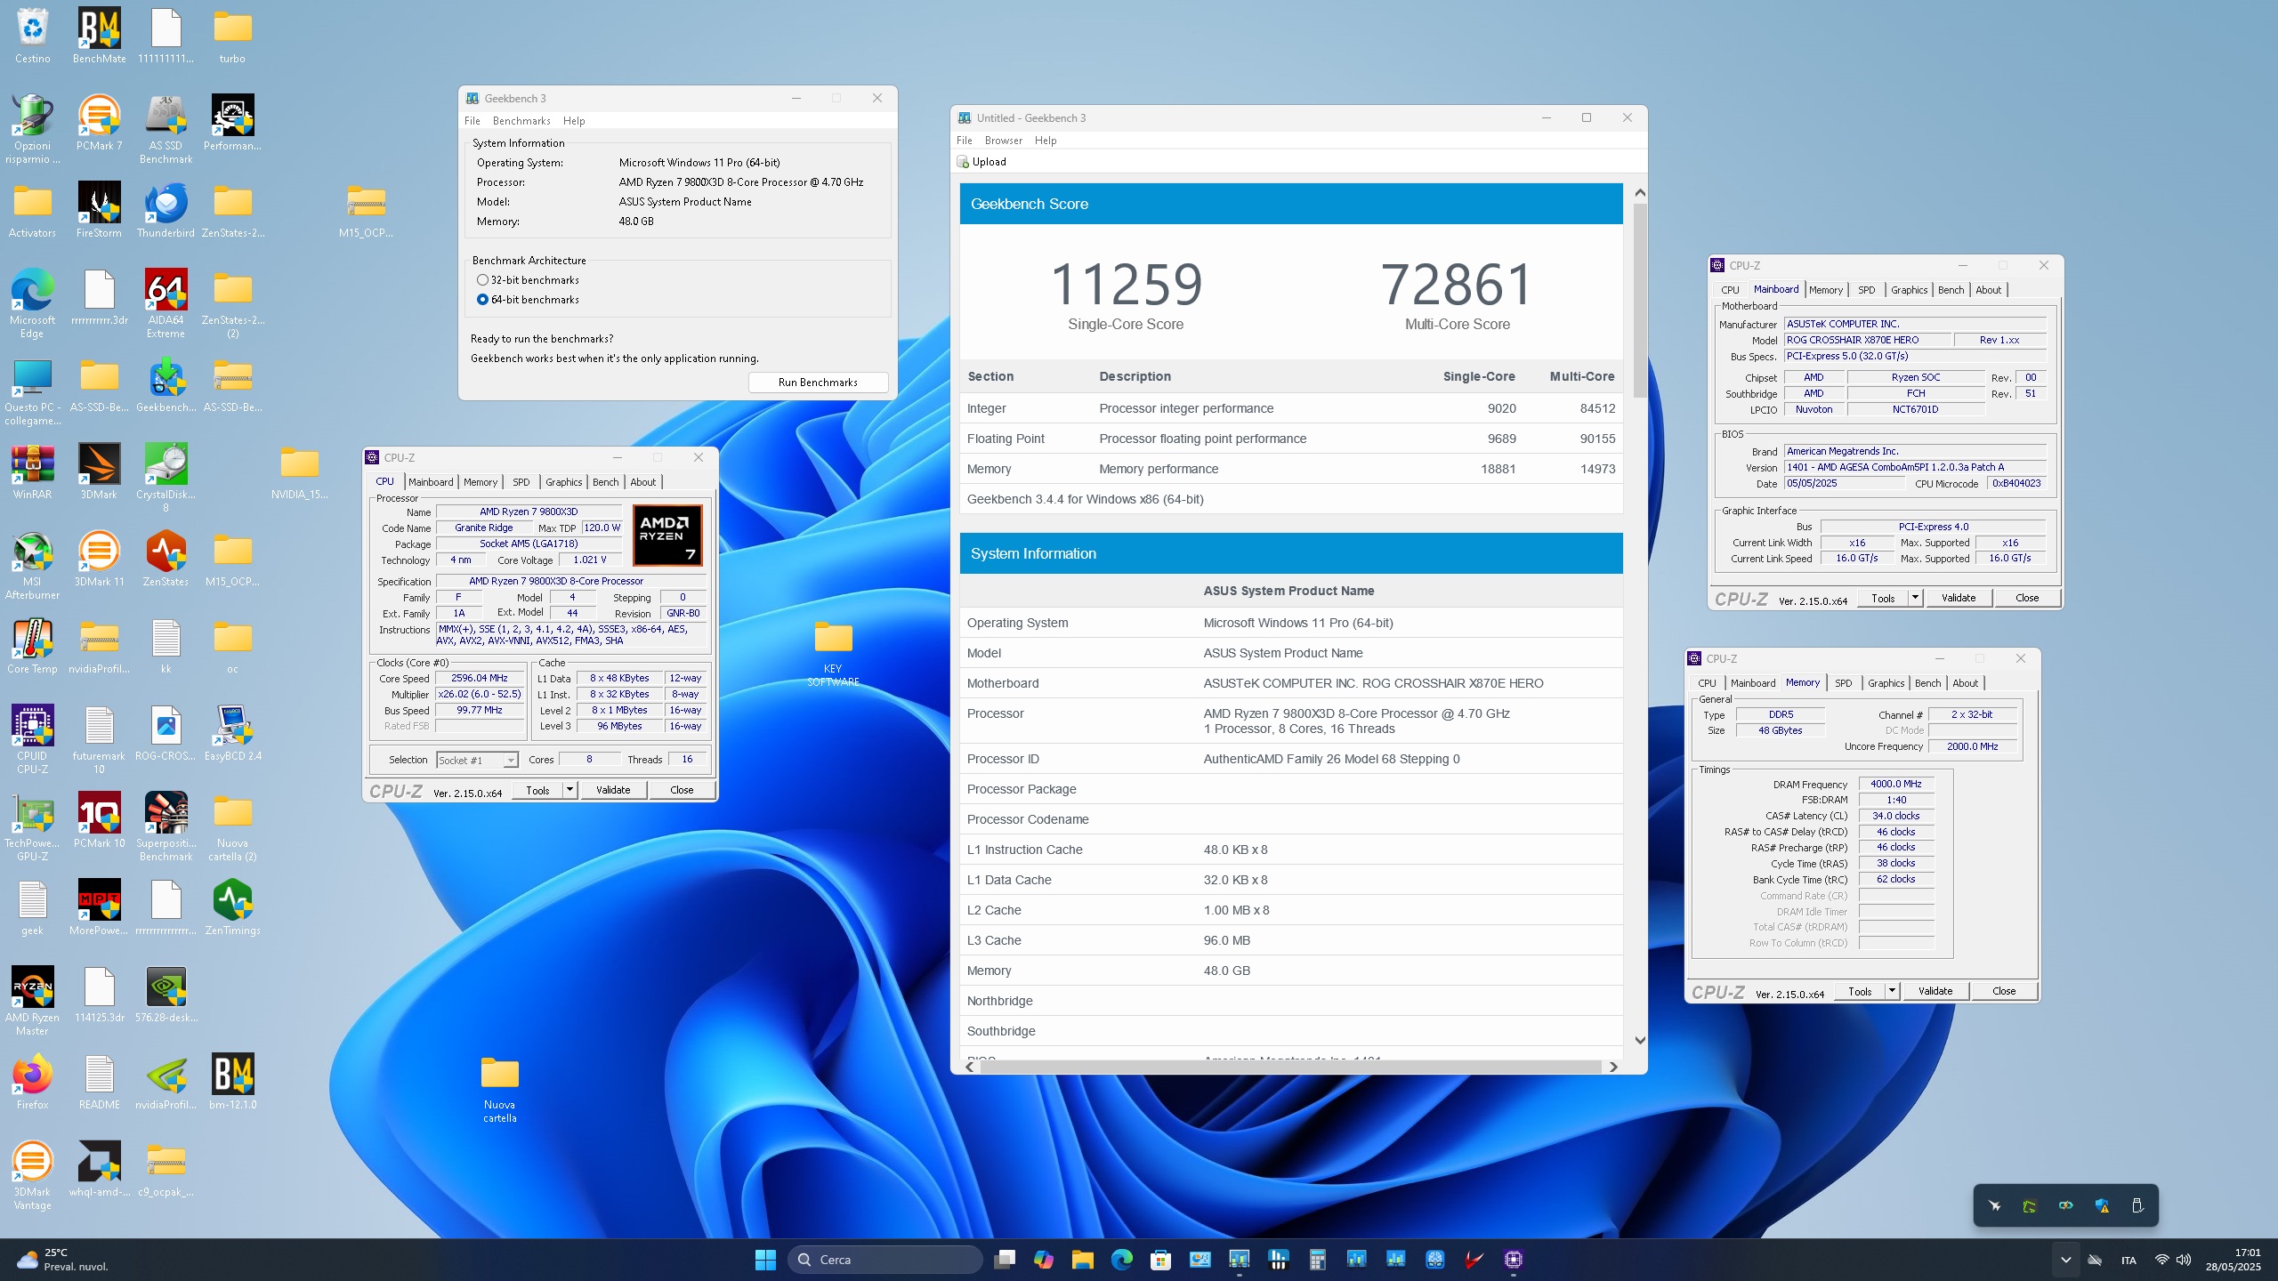
Task: Click the L3 Cache row in System Information
Action: click(1291, 940)
